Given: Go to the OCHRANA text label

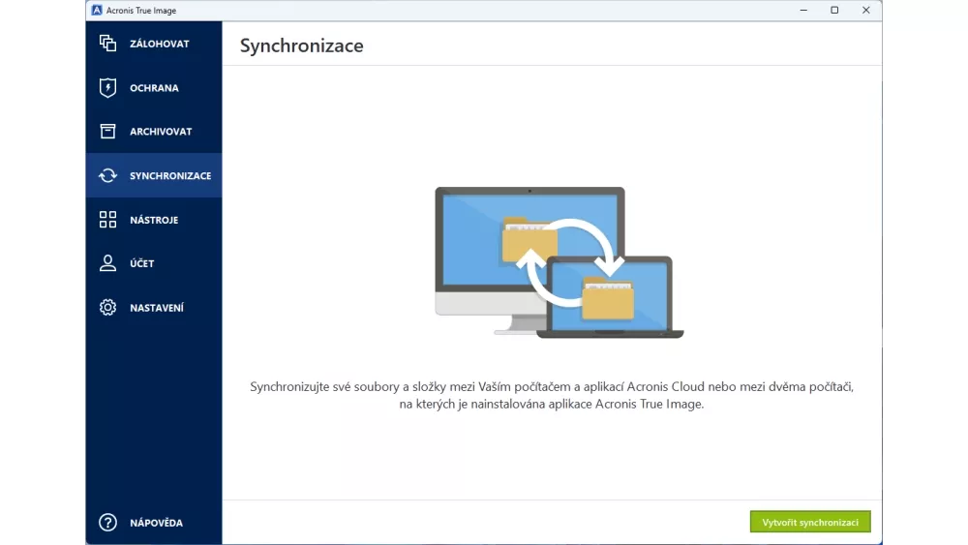Looking at the screenshot, I should point(154,88).
